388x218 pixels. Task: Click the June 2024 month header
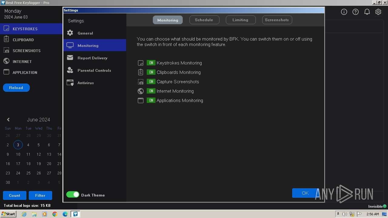click(38, 120)
